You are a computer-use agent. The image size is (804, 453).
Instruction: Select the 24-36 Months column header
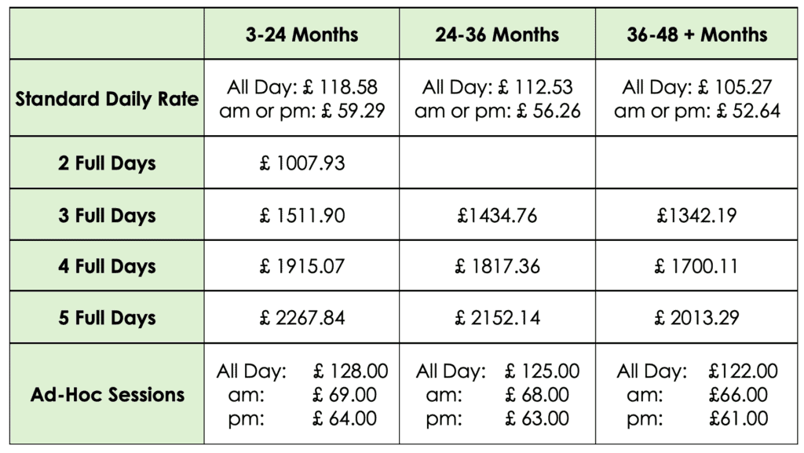497,34
